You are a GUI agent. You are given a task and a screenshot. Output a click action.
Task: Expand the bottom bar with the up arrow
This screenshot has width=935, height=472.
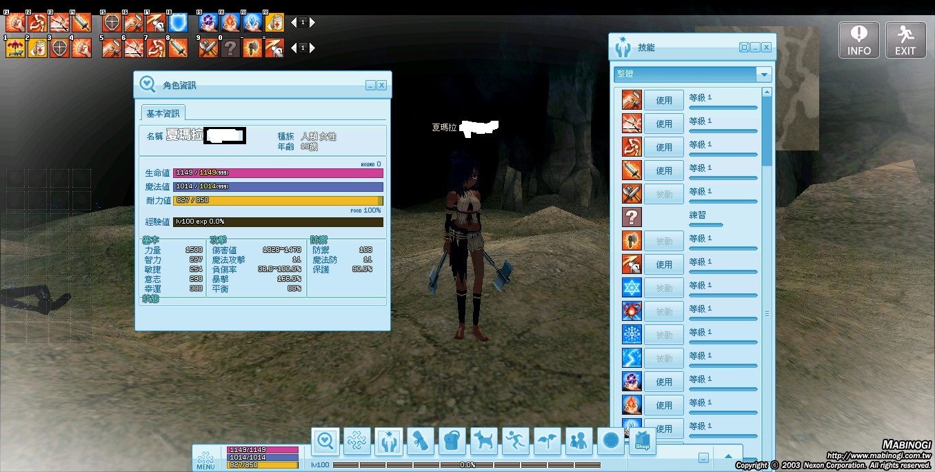click(x=728, y=457)
